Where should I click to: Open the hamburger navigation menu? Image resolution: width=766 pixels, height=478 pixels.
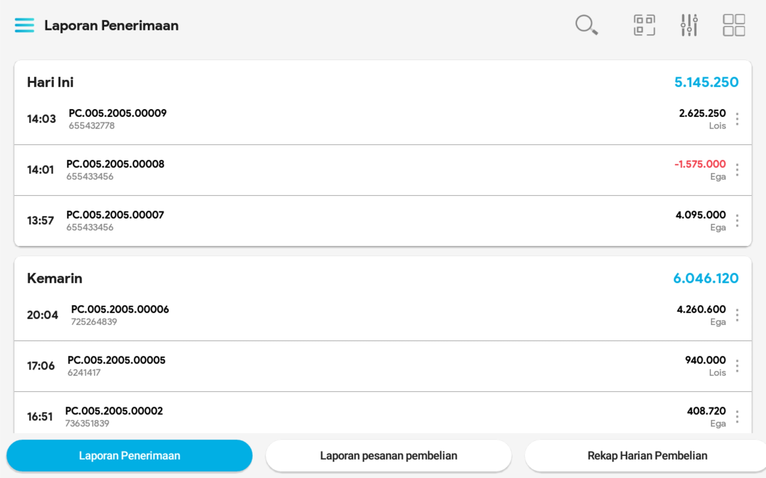[x=24, y=25]
